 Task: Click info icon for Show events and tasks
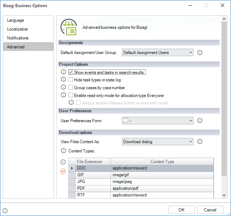63,72
